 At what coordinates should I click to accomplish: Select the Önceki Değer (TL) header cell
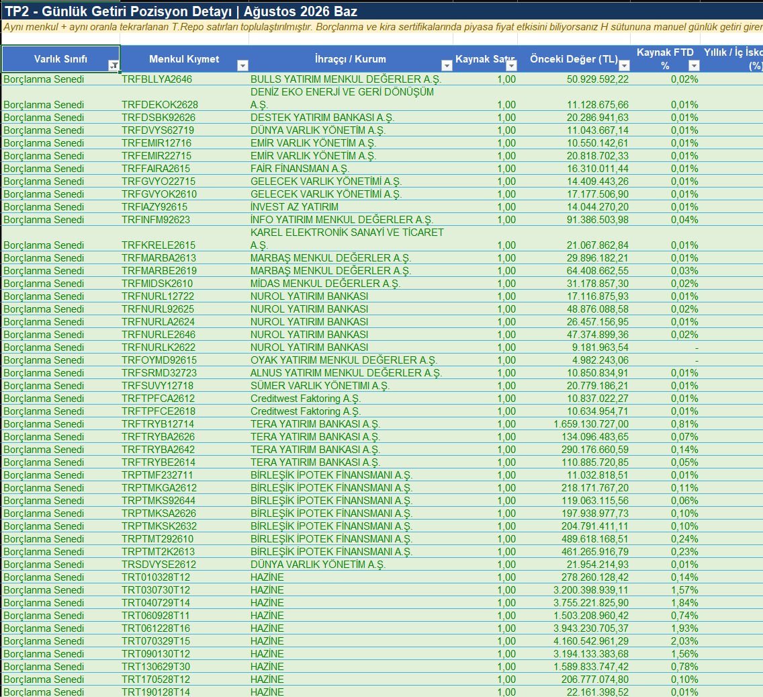574,59
